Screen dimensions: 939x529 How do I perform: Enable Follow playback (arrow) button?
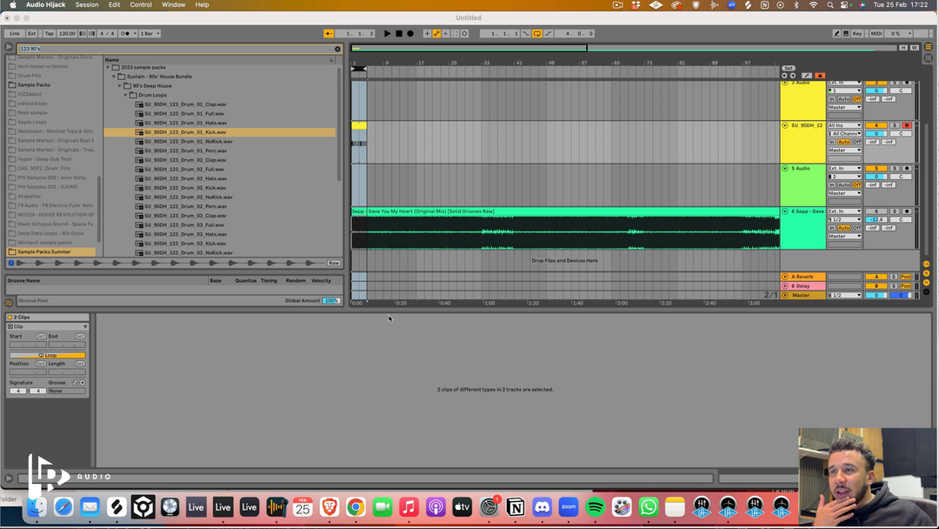(x=329, y=34)
